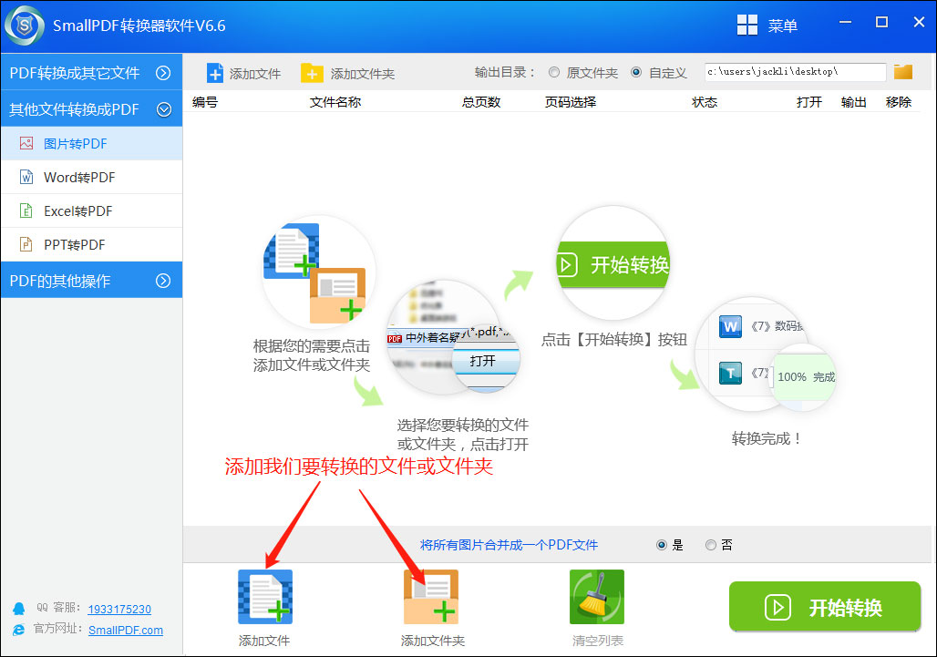Click the 清空列表 broom icon

tap(596, 597)
